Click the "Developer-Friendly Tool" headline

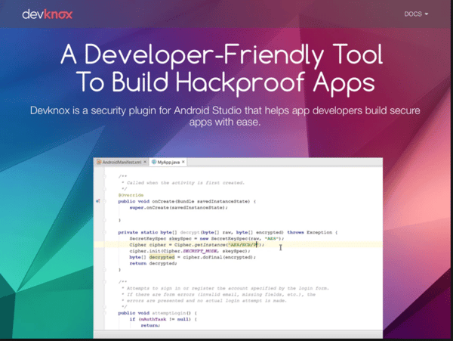(226, 55)
